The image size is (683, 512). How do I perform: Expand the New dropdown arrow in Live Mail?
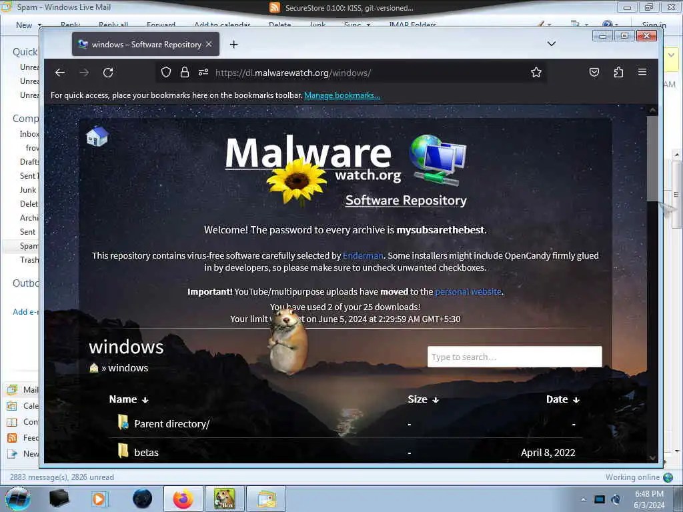(39, 25)
